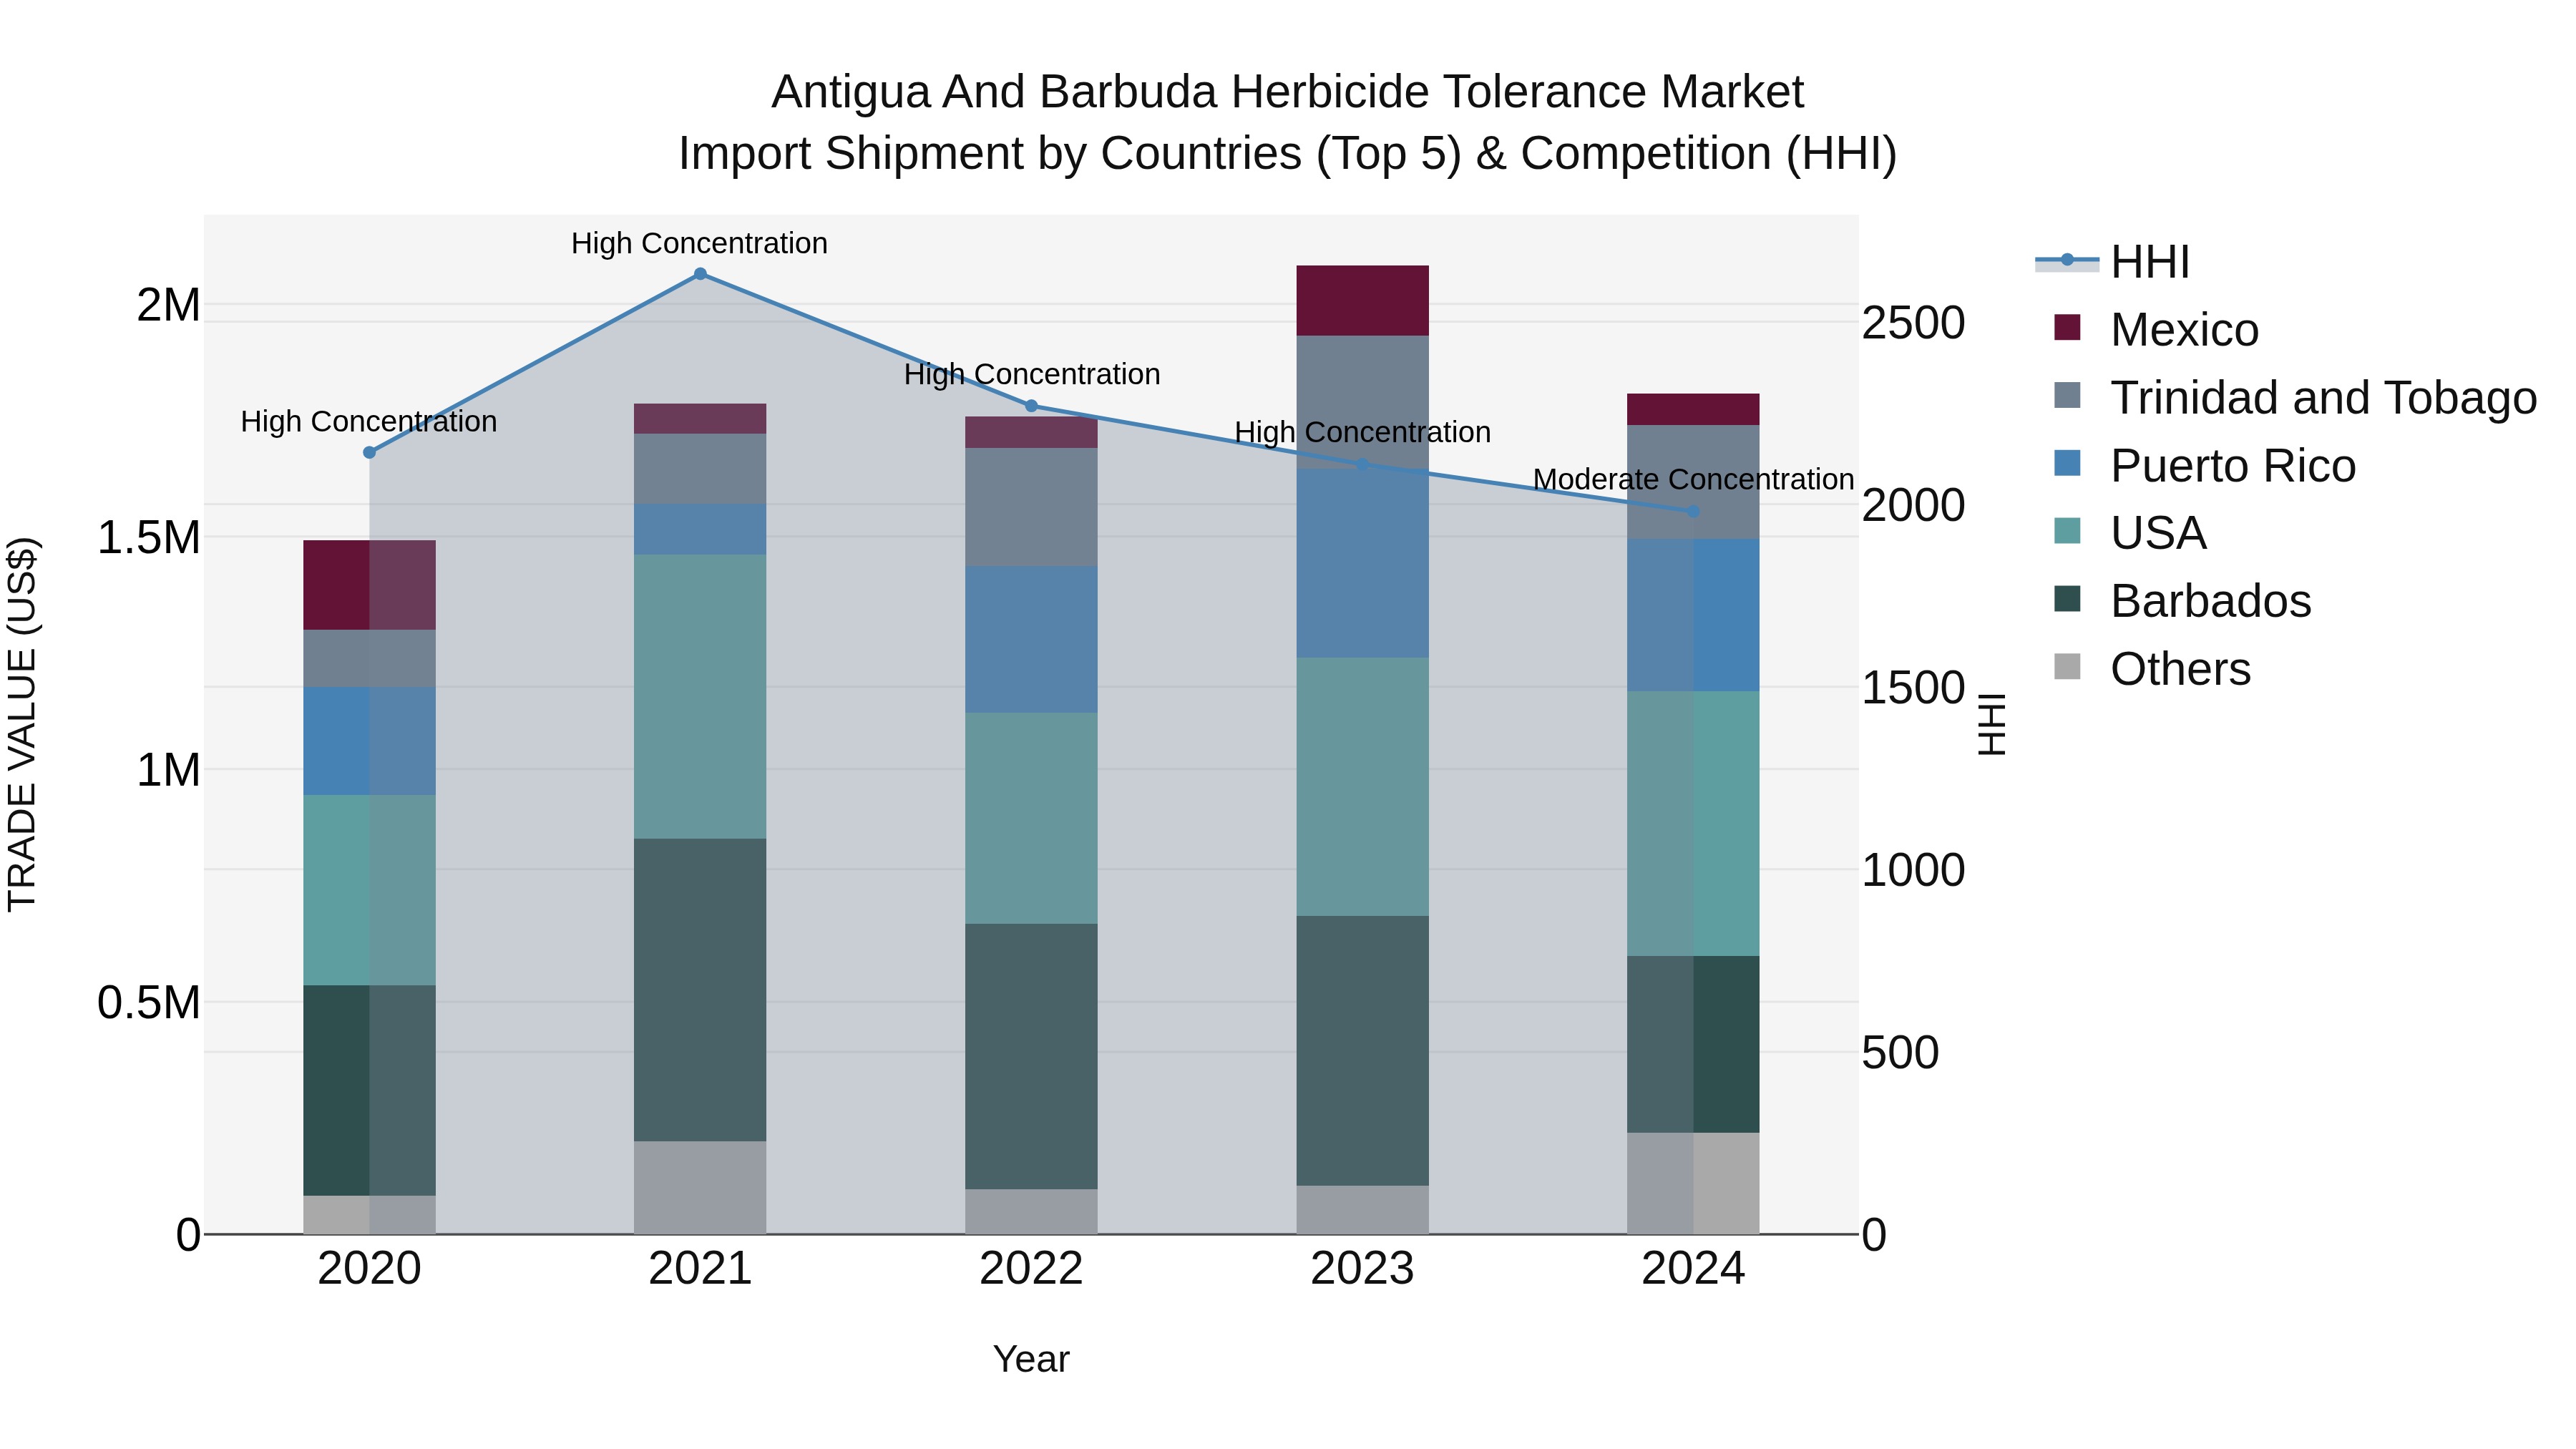Click the Barbados segment of 2023 bar
The image size is (2576, 1449).
(x=1362, y=1051)
